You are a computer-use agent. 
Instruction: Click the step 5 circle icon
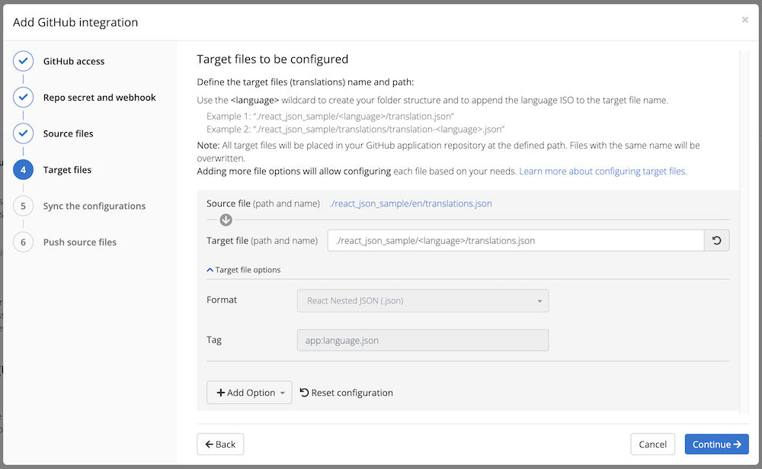point(24,206)
